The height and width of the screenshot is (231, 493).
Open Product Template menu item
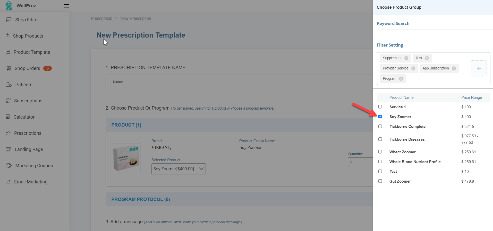[32, 52]
